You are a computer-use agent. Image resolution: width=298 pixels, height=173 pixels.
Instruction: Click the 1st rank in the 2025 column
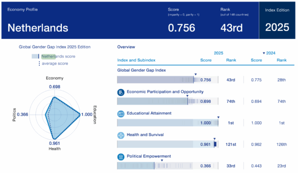[231, 123]
